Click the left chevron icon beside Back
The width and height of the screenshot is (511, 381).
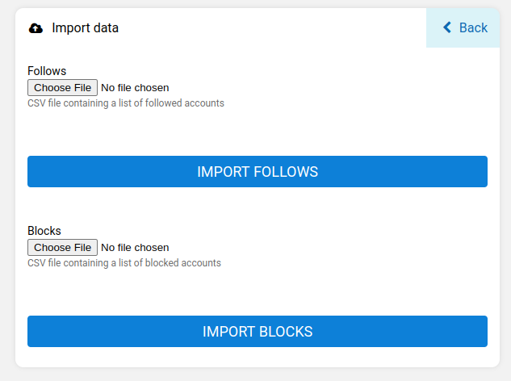point(447,27)
